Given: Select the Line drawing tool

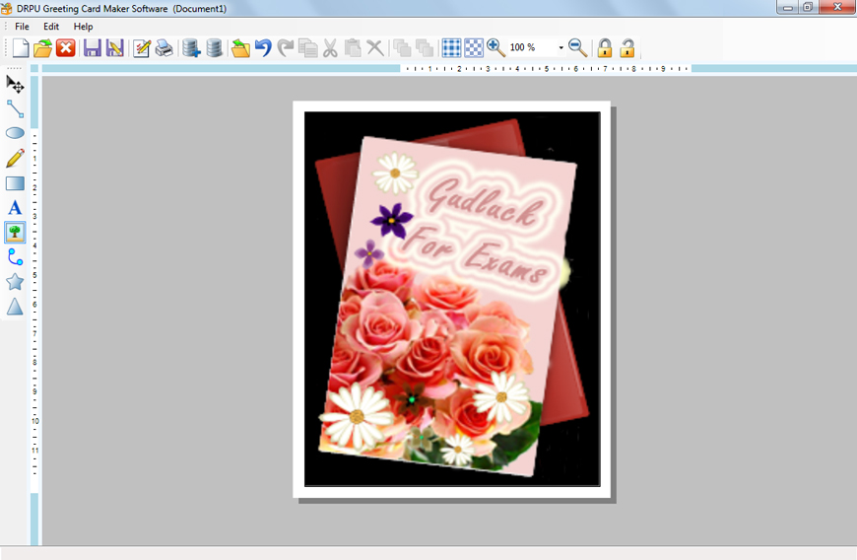Looking at the screenshot, I should click(x=15, y=108).
